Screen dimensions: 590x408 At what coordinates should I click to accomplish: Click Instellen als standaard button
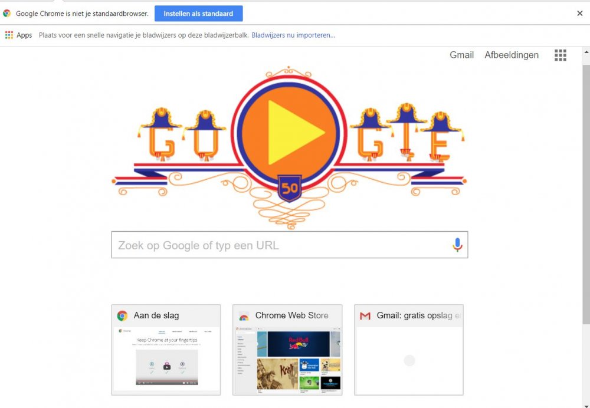(x=198, y=14)
